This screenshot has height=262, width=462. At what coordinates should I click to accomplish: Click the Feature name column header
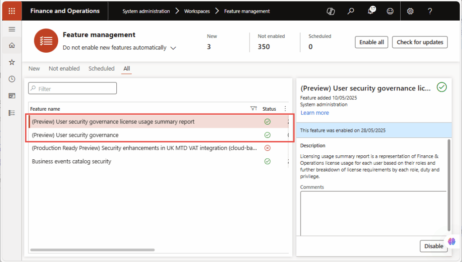point(45,109)
